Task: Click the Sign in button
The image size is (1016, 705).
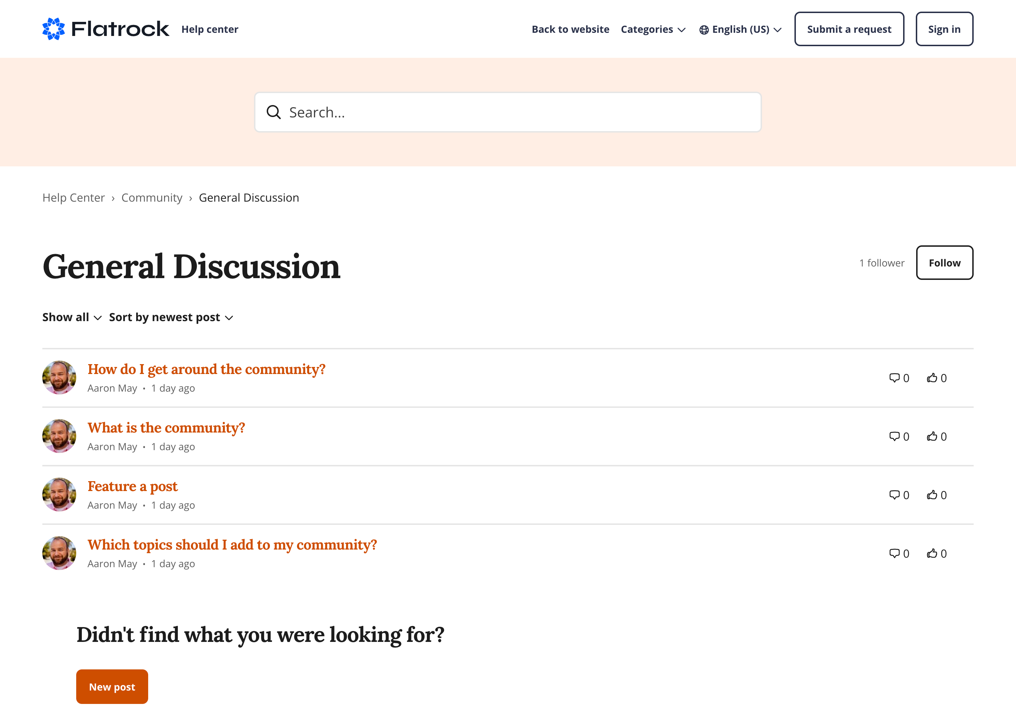Action: click(x=944, y=29)
